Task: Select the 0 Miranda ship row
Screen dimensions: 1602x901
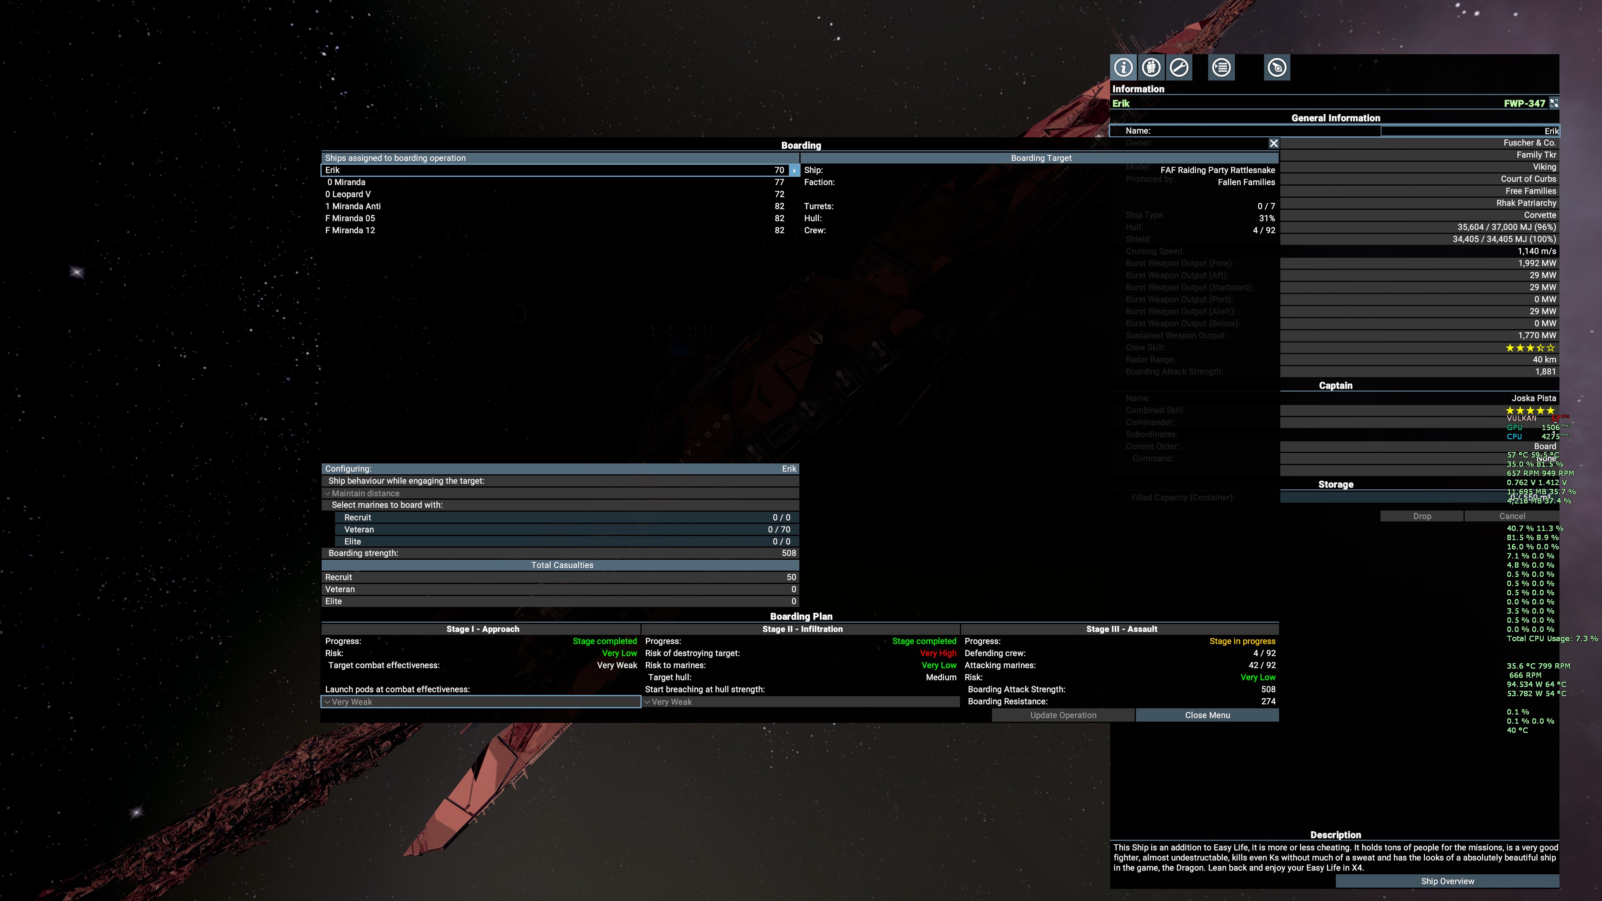Action: tap(555, 182)
